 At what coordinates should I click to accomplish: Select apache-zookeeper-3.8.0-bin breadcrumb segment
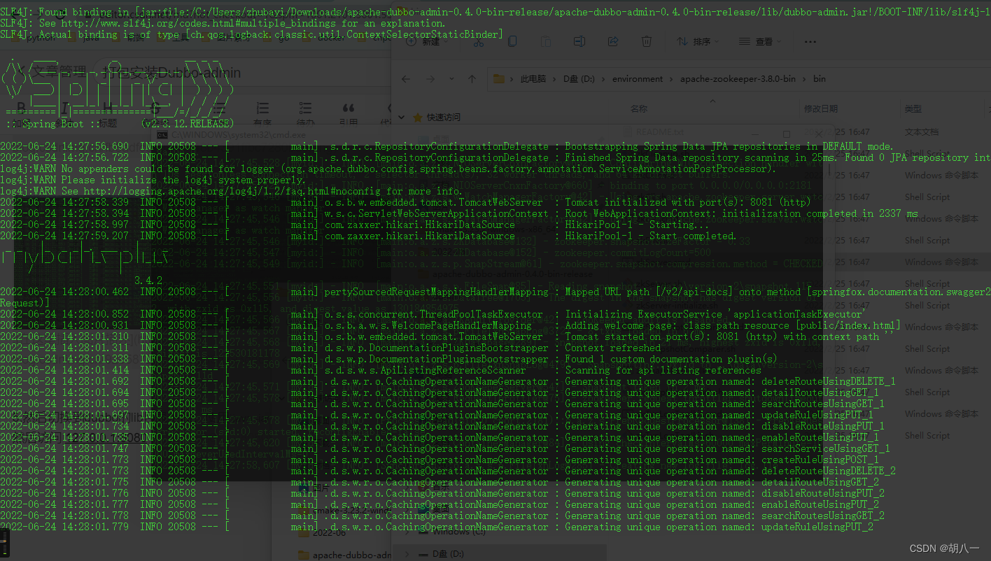(738, 79)
